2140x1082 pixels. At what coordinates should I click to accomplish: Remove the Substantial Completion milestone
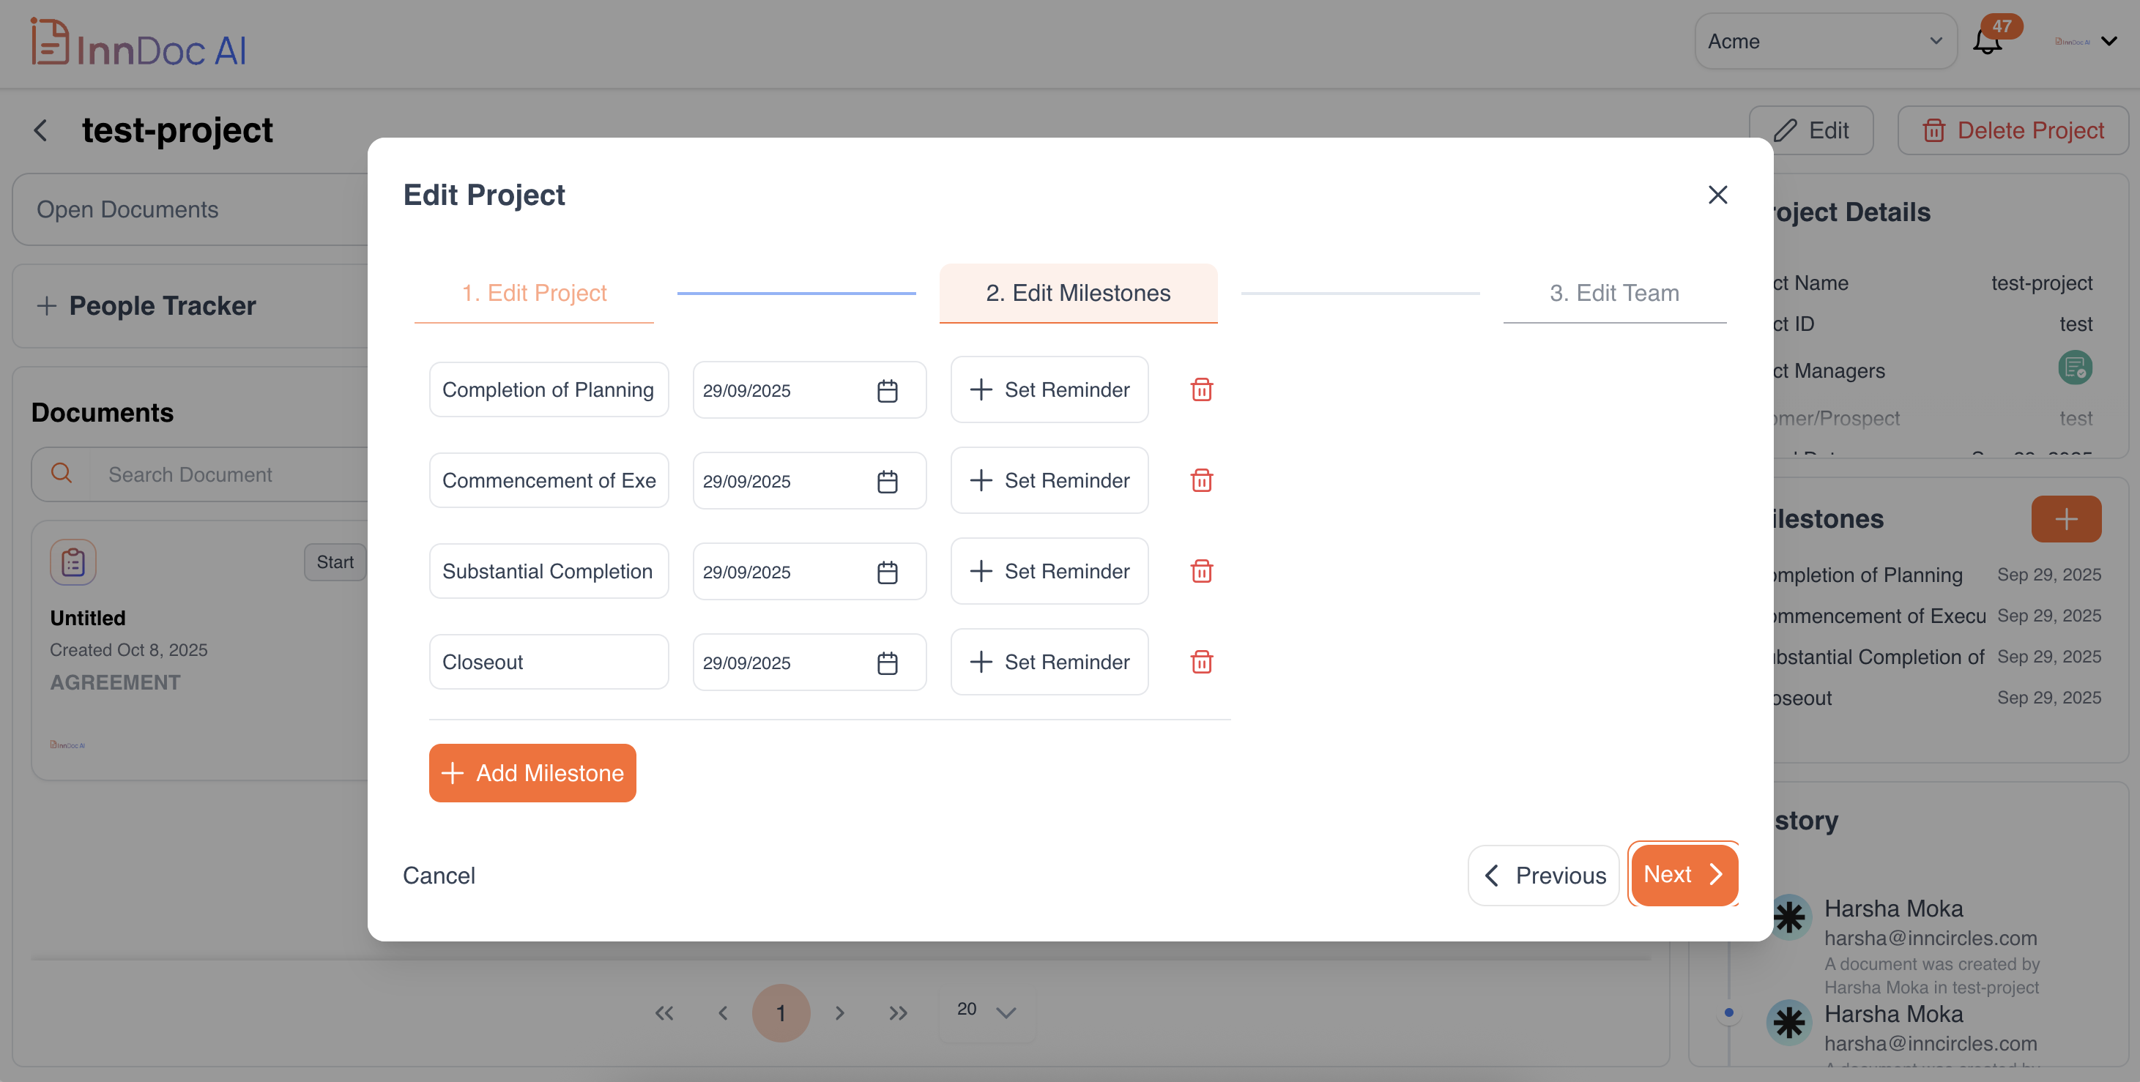1201,571
